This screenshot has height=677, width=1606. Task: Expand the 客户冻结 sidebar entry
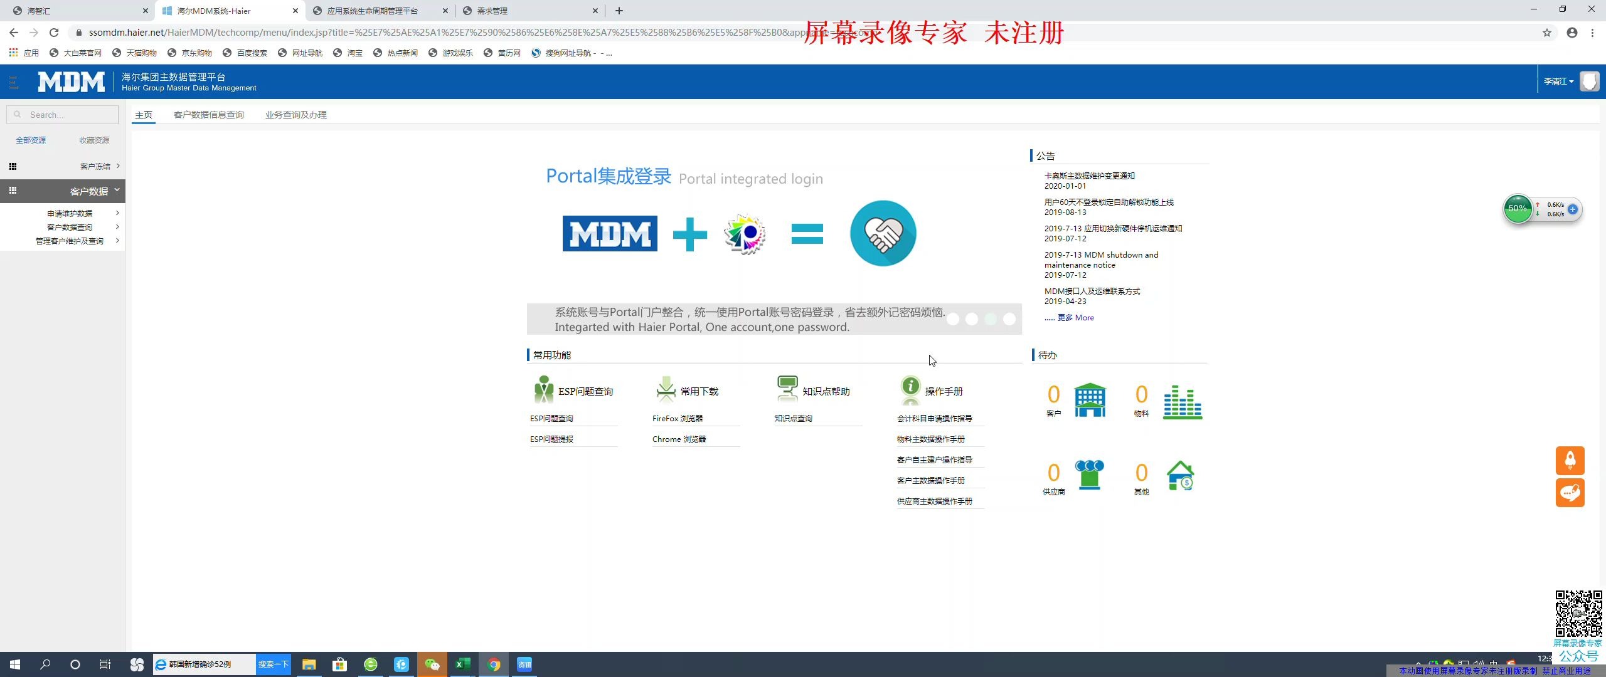94,165
